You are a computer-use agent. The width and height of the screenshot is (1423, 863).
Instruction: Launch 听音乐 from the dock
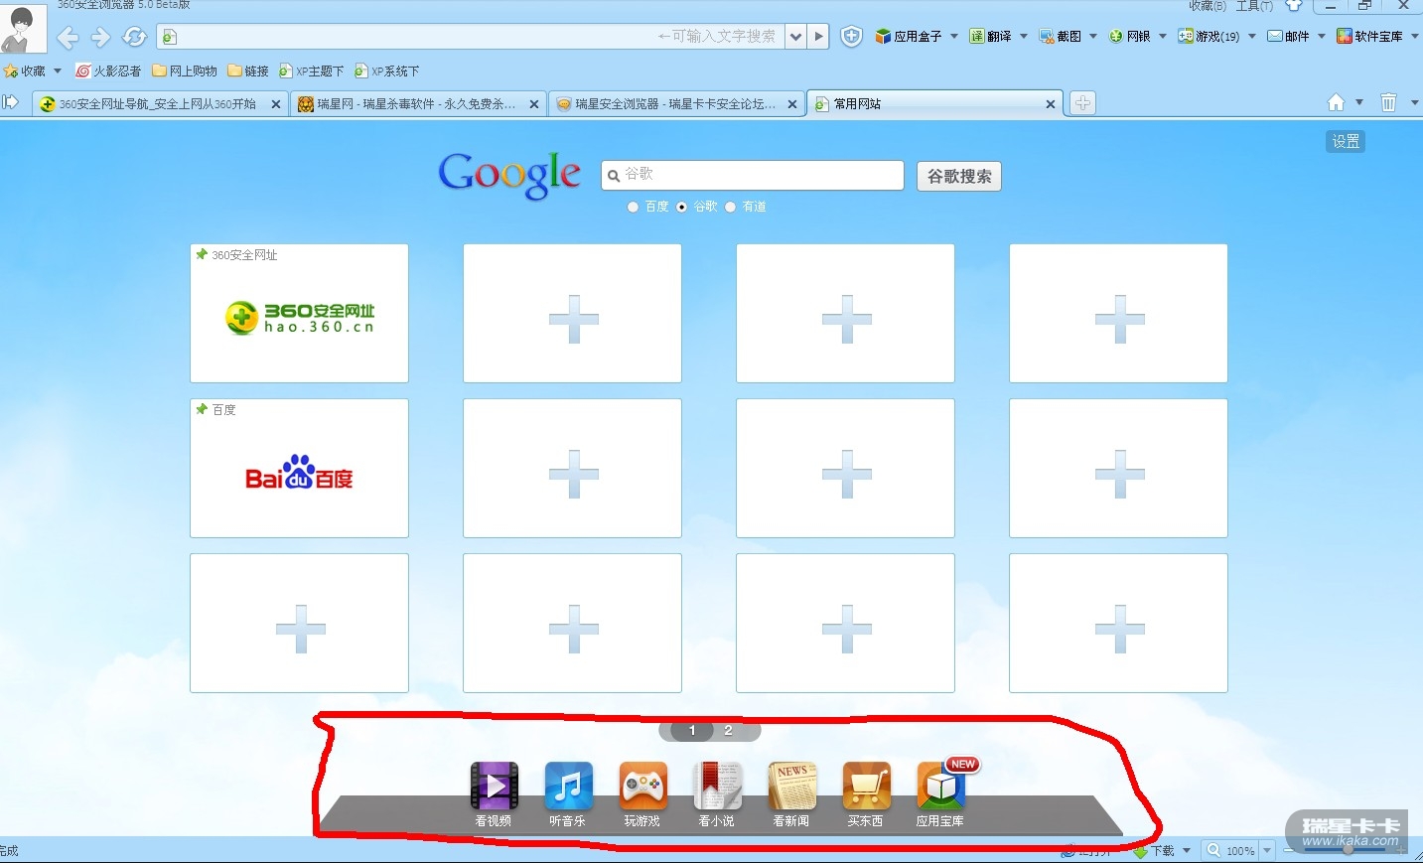[568, 794]
